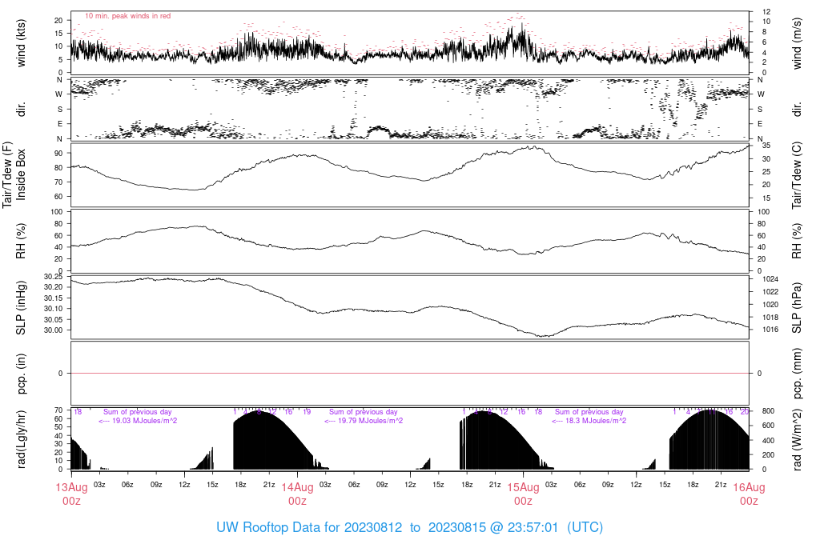Viewport: 820px width, 560px height.
Task: Click the '30.25' SLP tick value
Action: coord(53,277)
